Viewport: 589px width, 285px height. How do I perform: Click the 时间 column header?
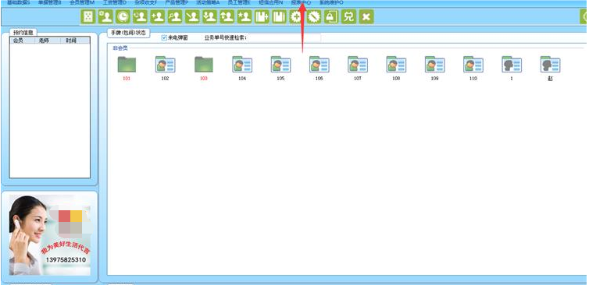(71, 40)
